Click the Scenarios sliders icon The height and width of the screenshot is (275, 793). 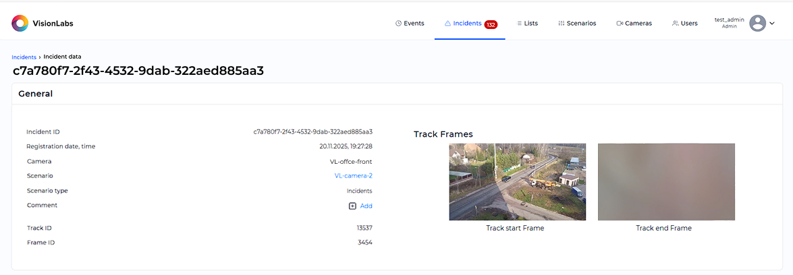pyautogui.click(x=561, y=24)
